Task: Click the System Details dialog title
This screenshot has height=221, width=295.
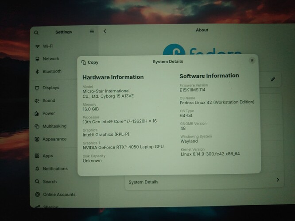Action: (x=168, y=61)
